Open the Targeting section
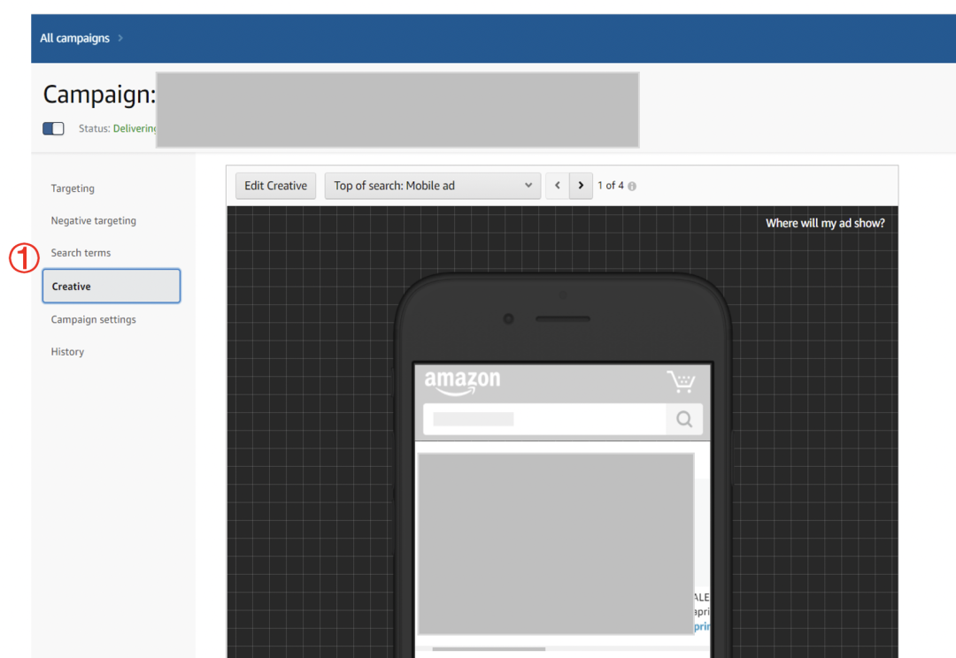 pos(73,188)
